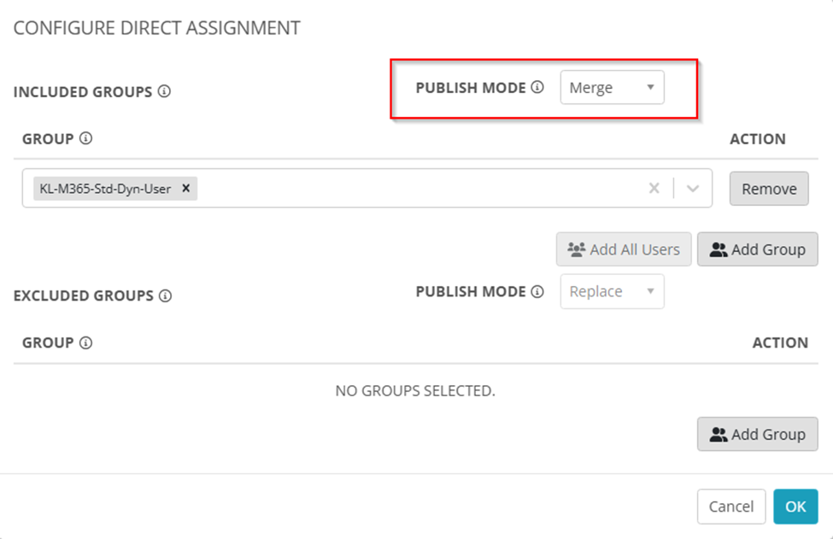833x539 pixels.
Task: Confirm the assignment with OK
Action: coord(795,507)
